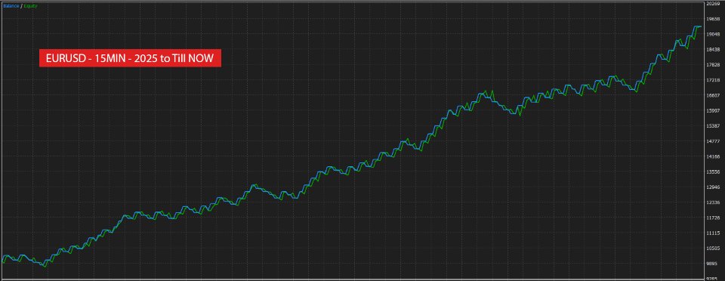This screenshot has height=281, width=725.
Task: Click the 12336 axis value
Action: [x=714, y=202]
